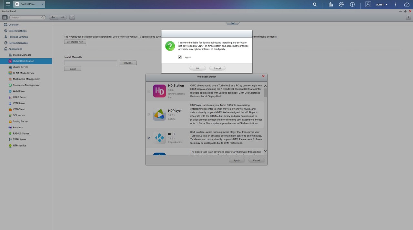
Task: Click the Install button
Action: [73, 69]
